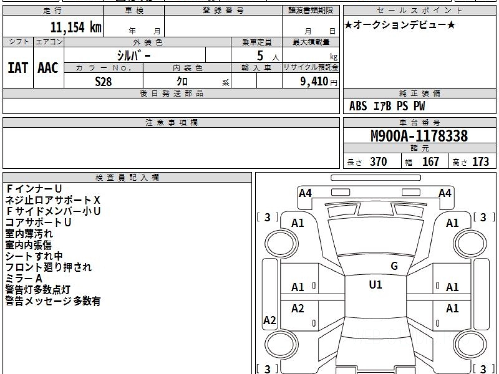This screenshot has width=499, height=374.
Task: Click the 内装色 label
Action: pos(187,68)
